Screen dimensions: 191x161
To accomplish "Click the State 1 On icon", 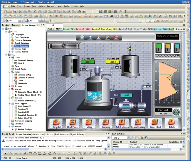I will point(84,11).
